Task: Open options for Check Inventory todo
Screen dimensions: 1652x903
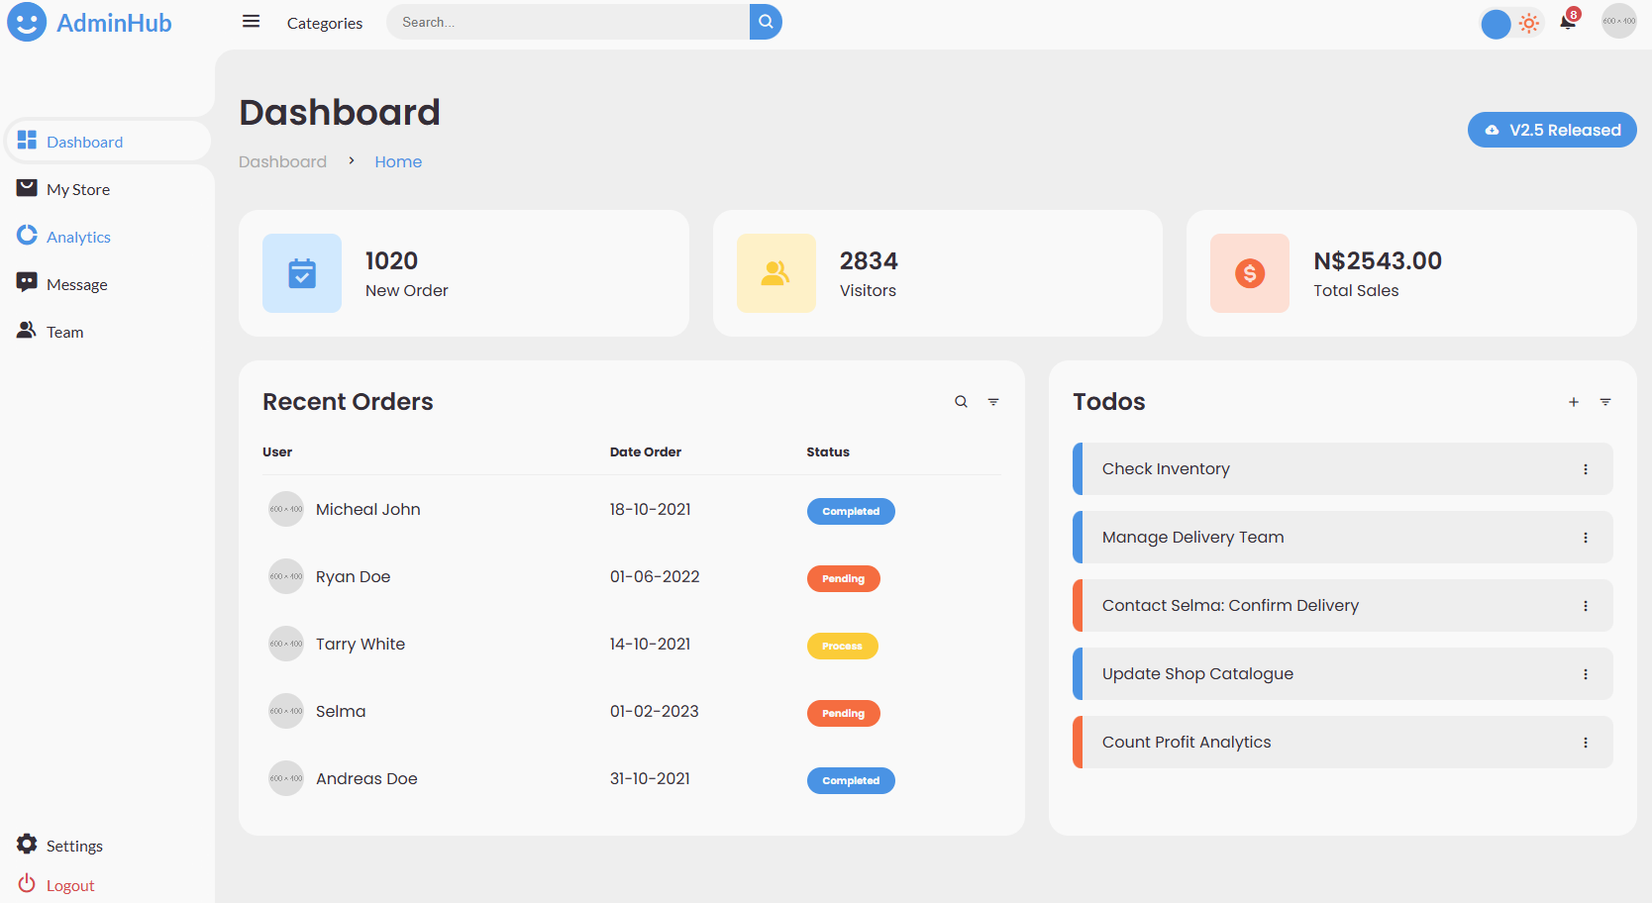Action: coord(1586,469)
